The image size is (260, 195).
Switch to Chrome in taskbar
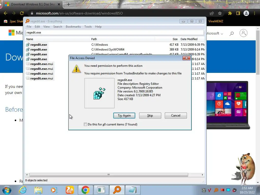85,190
